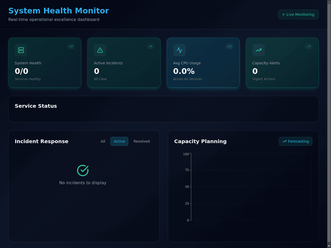This screenshot has height=248, width=331.
Task: Open Forecasting in Capacity Planning
Action: tap(296, 141)
